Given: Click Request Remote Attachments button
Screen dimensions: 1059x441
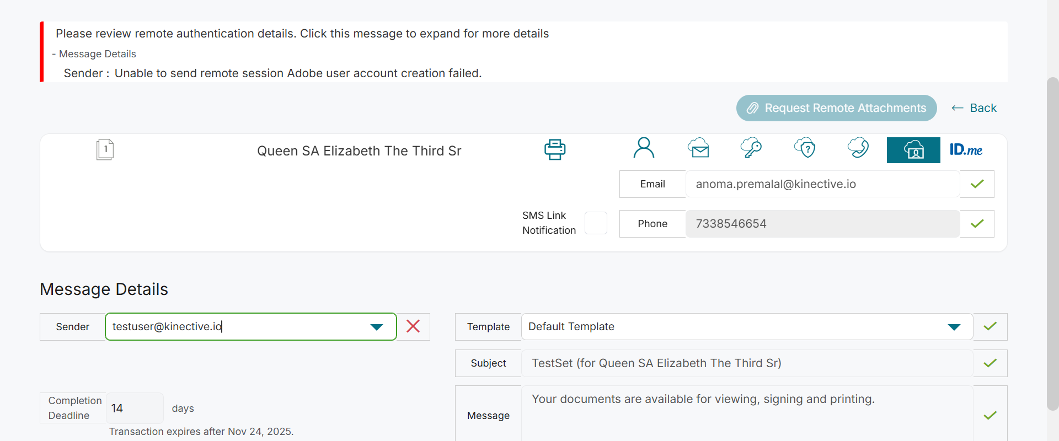Looking at the screenshot, I should [x=836, y=108].
